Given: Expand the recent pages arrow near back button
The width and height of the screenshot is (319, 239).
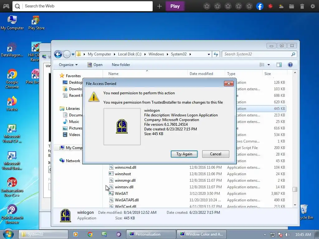Looking at the screenshot, I should (x=73, y=54).
